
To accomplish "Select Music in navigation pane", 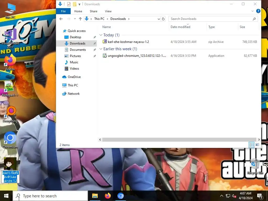I will click(x=74, y=62).
